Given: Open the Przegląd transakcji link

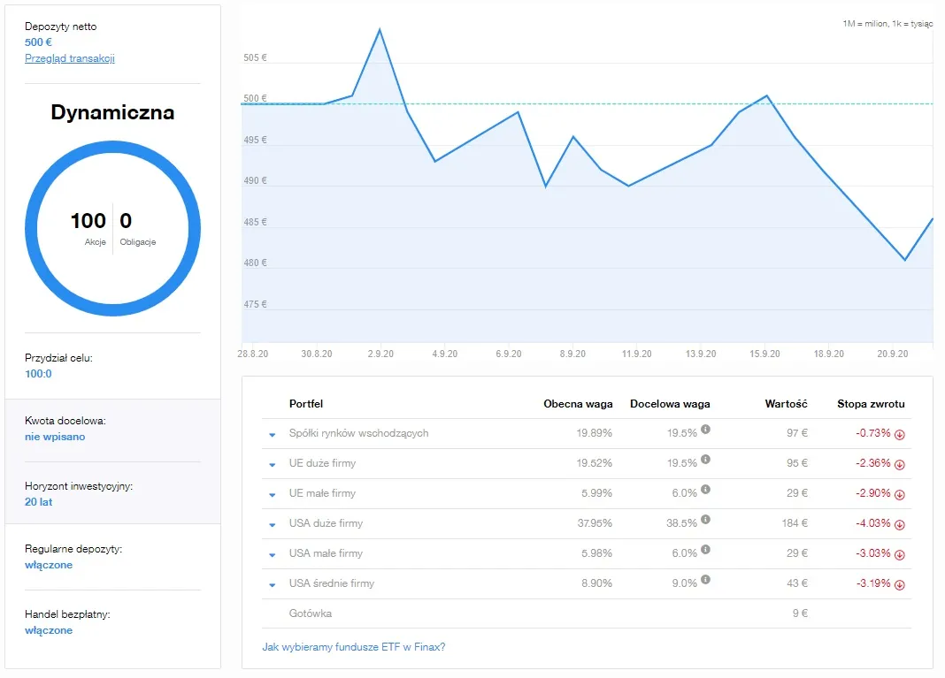Looking at the screenshot, I should pyautogui.click(x=70, y=58).
